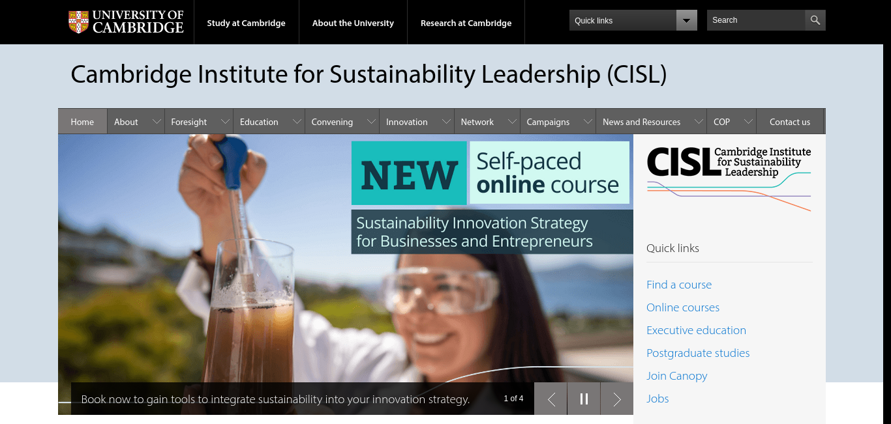Open Research at Cambridge menu
891x424 pixels.
click(466, 23)
